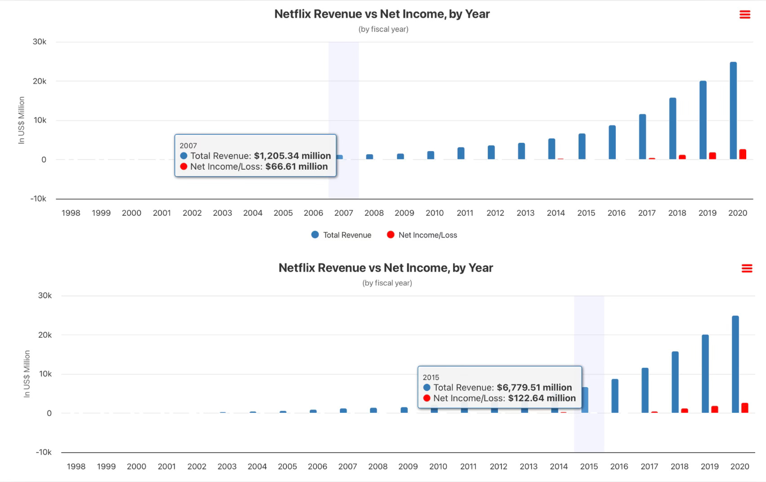766x482 pixels.
Task: Click the blue Total Revenue legend dot
Action: 315,235
